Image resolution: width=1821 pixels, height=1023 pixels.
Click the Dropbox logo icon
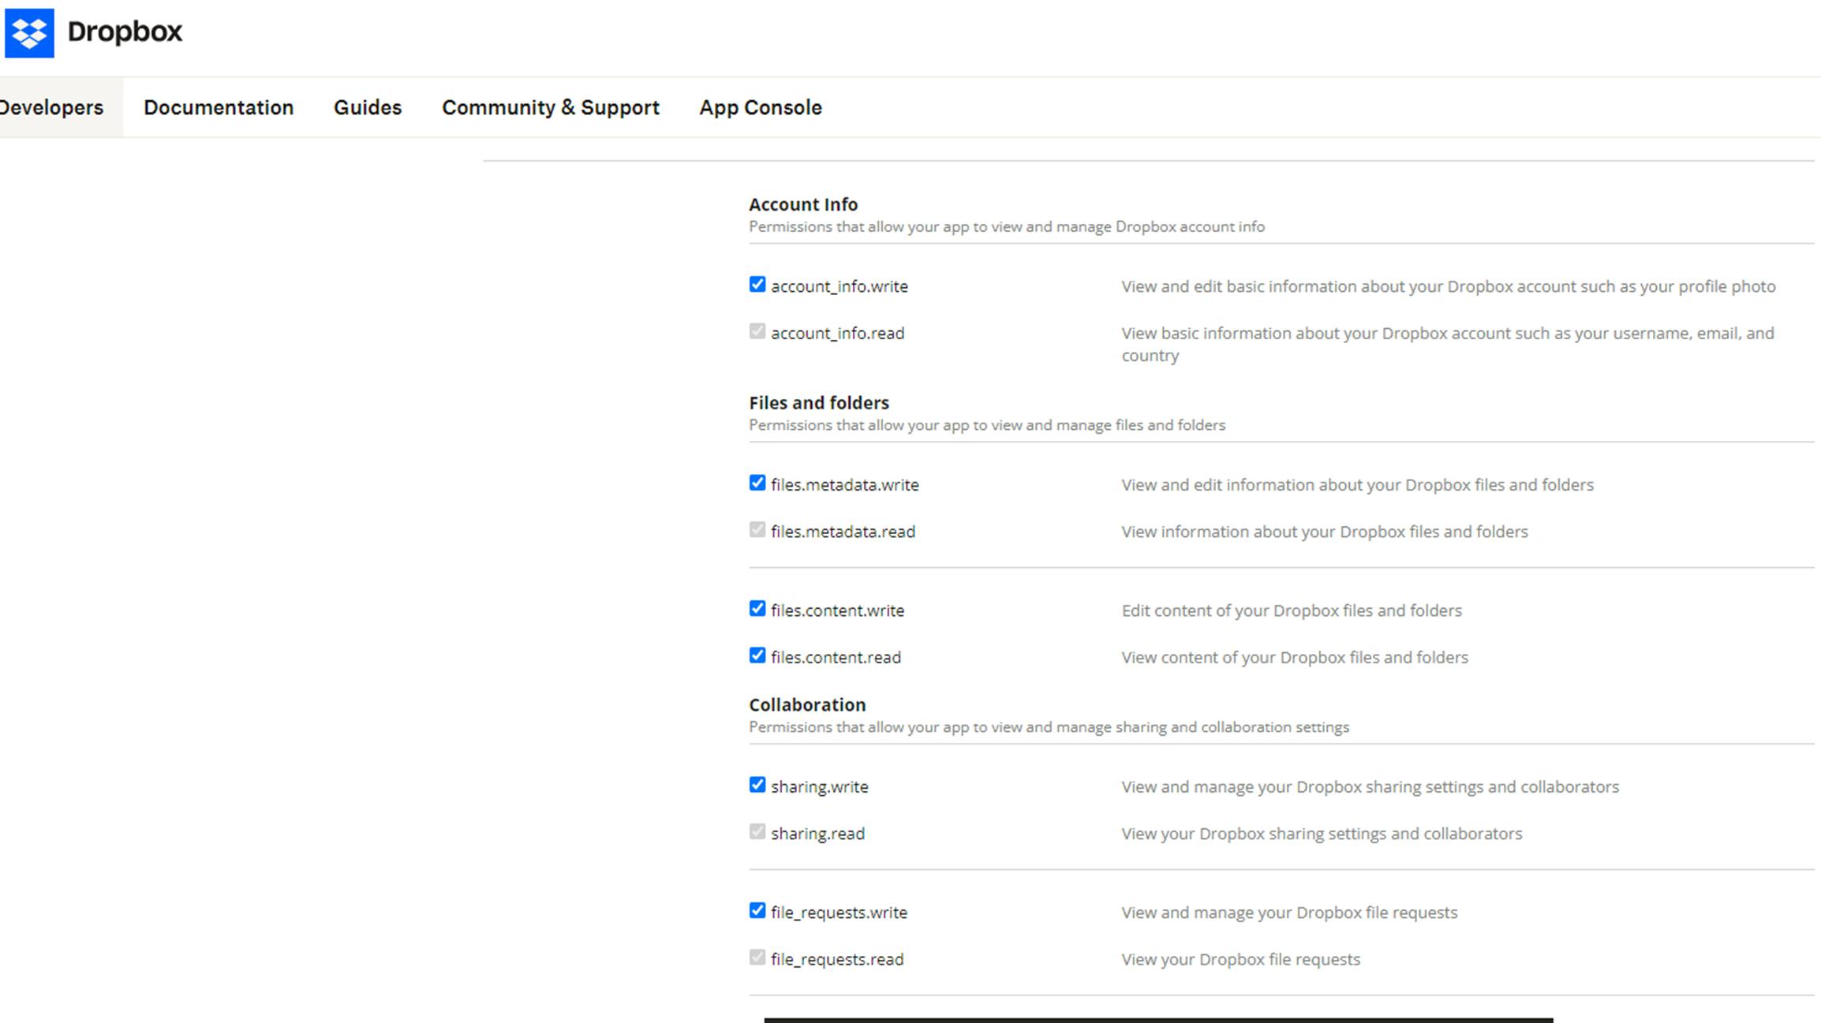[29, 33]
